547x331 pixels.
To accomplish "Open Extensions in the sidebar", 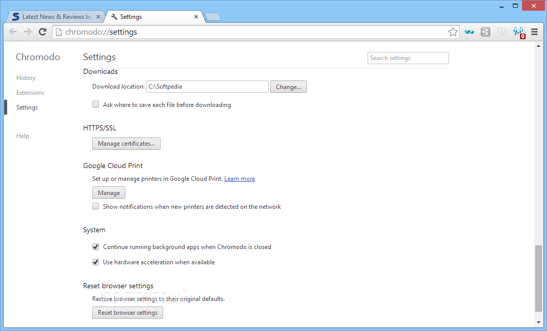I will (31, 93).
